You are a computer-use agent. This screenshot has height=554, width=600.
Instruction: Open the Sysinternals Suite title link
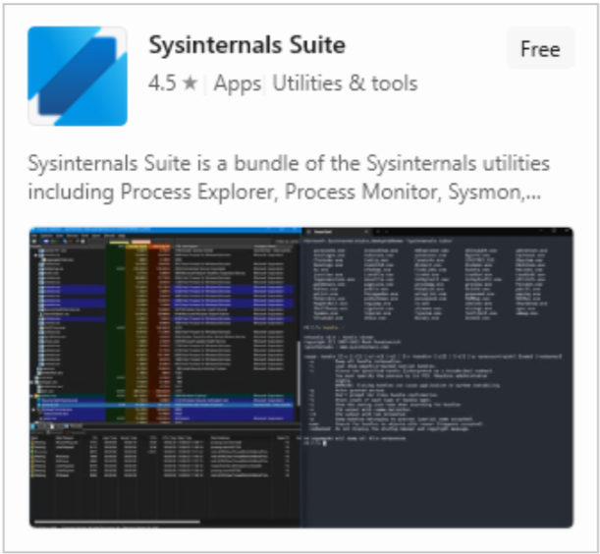click(247, 45)
